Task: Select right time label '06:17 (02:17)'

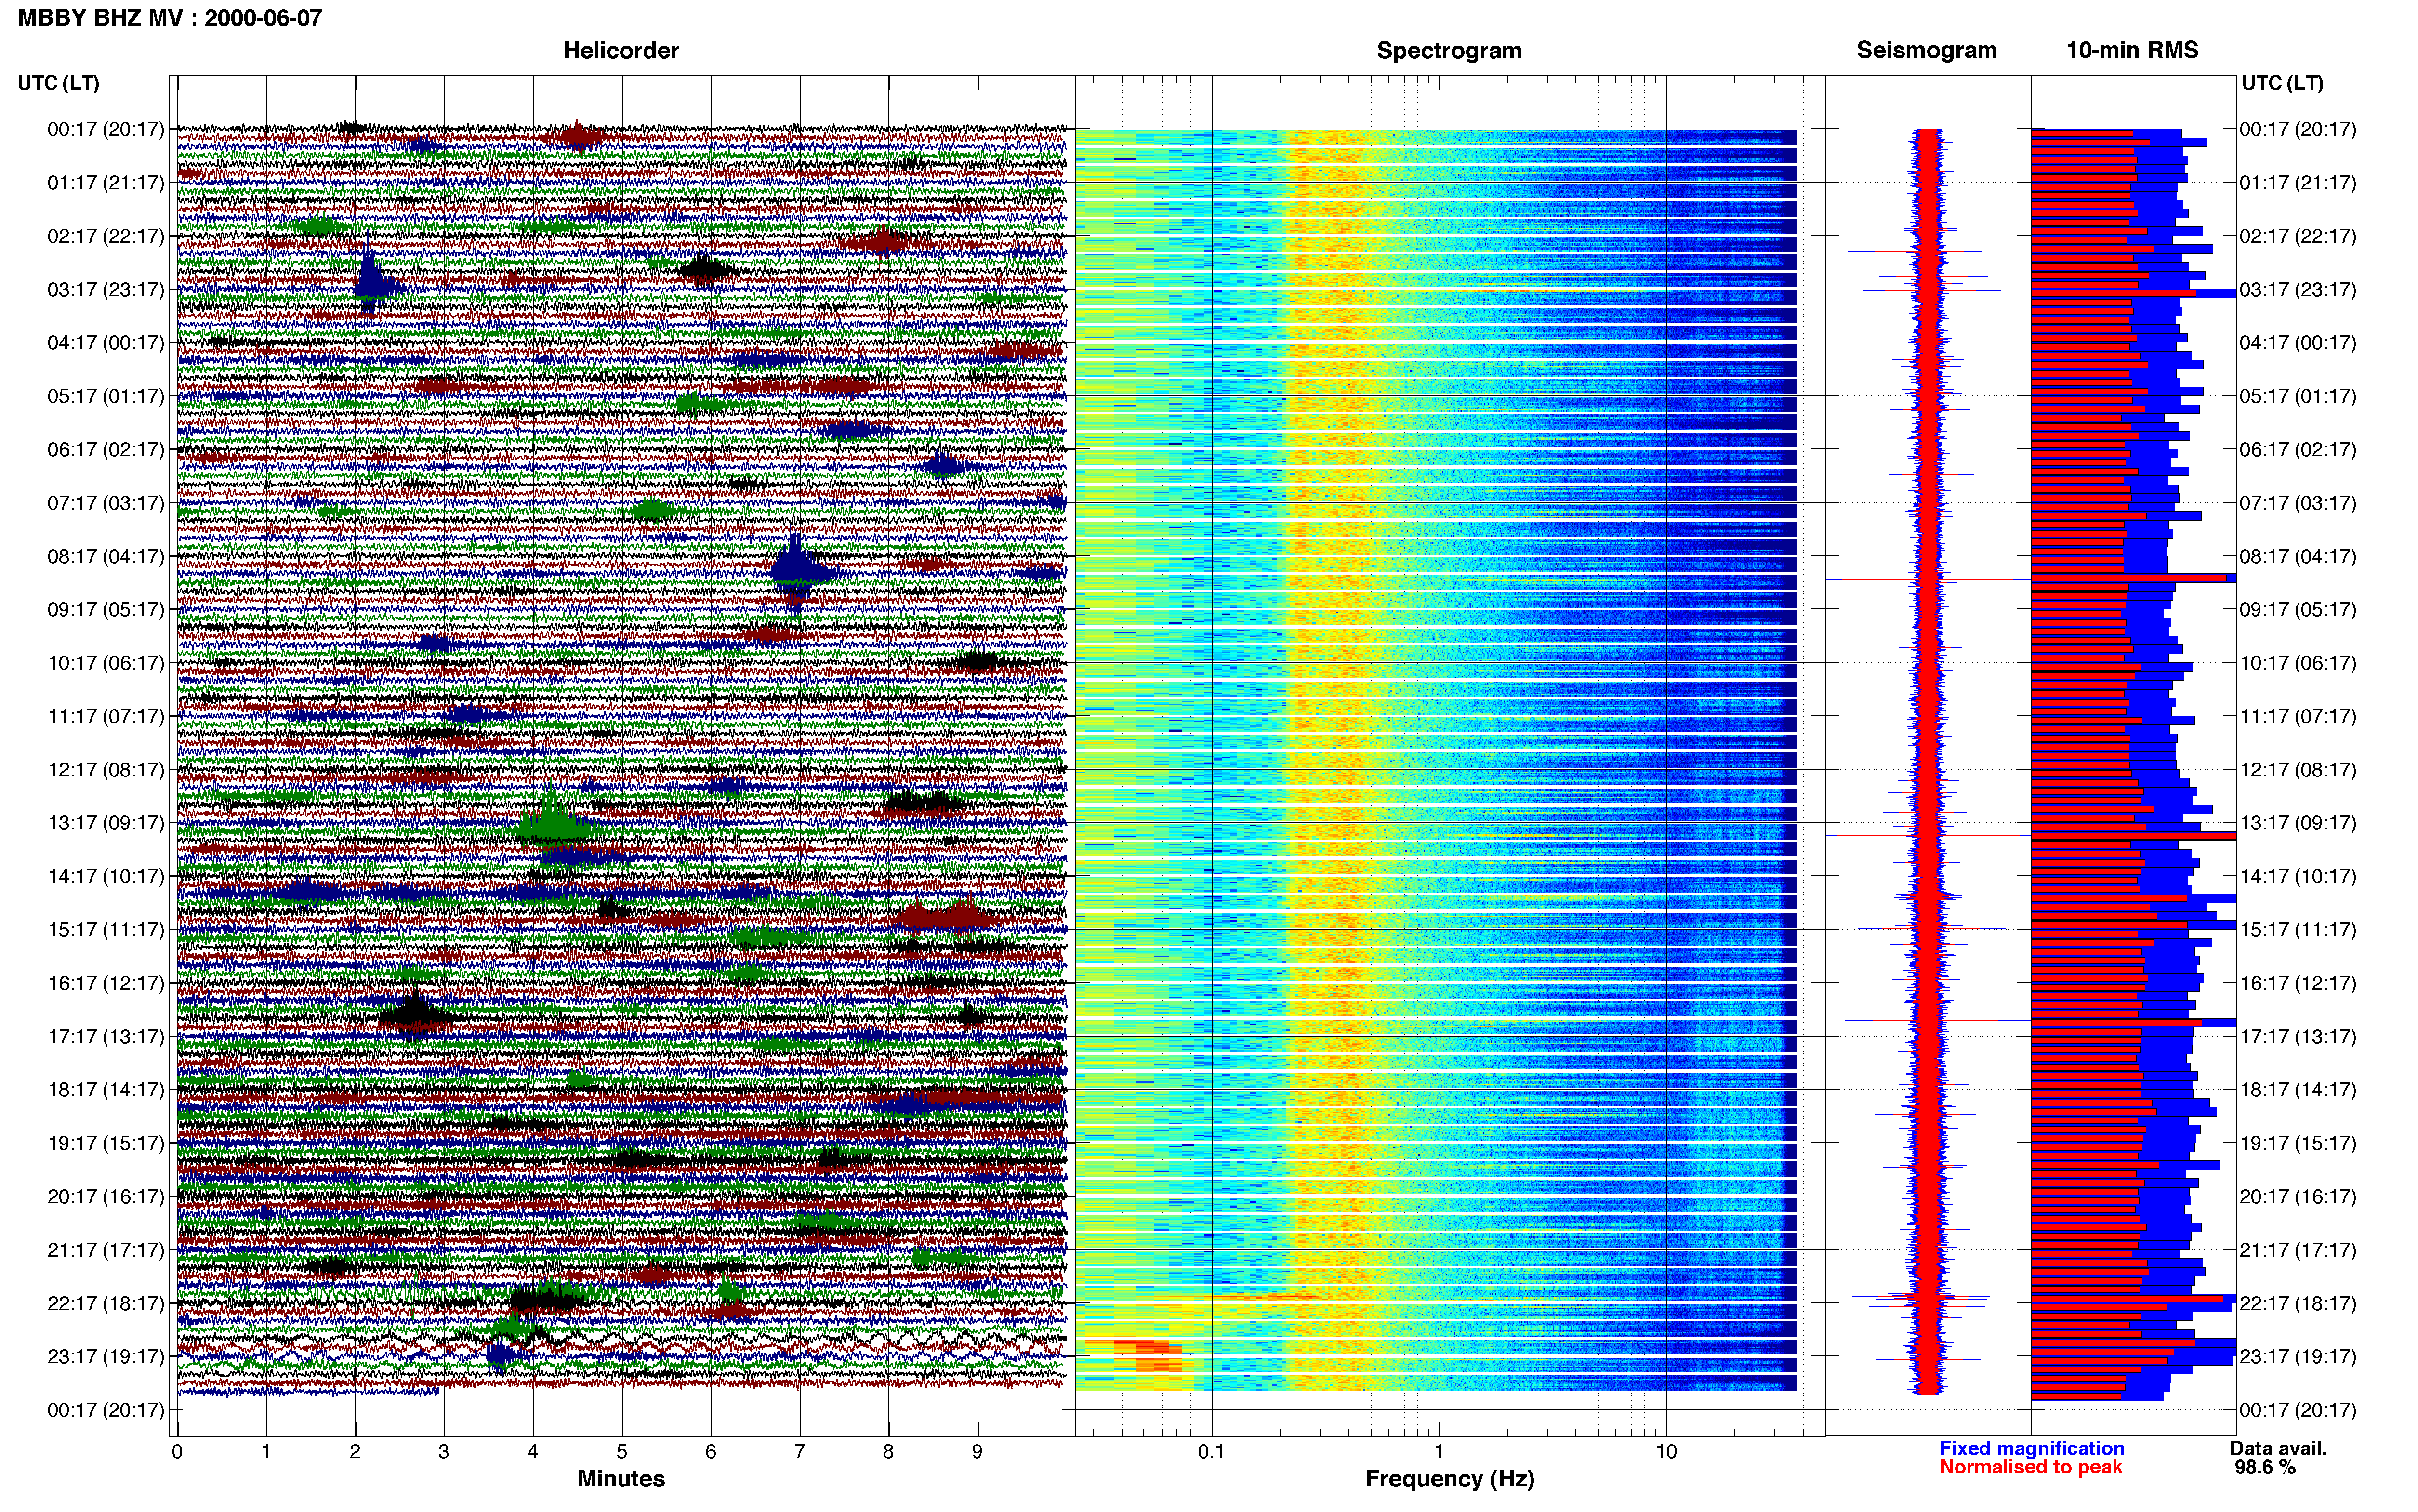Action: pyautogui.click(x=2298, y=450)
